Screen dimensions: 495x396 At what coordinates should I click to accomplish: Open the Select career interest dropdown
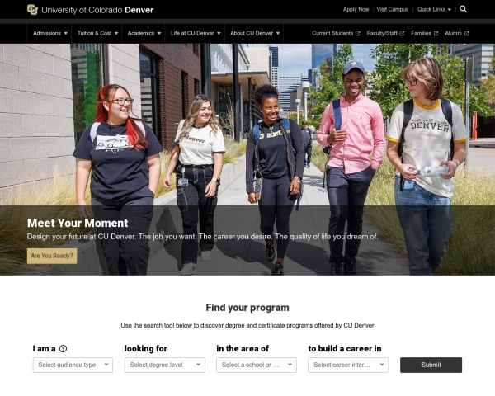tap(348, 365)
